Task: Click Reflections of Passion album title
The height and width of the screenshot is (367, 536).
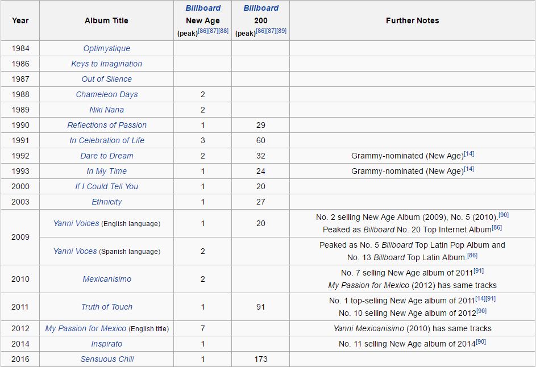Action: click(x=106, y=125)
